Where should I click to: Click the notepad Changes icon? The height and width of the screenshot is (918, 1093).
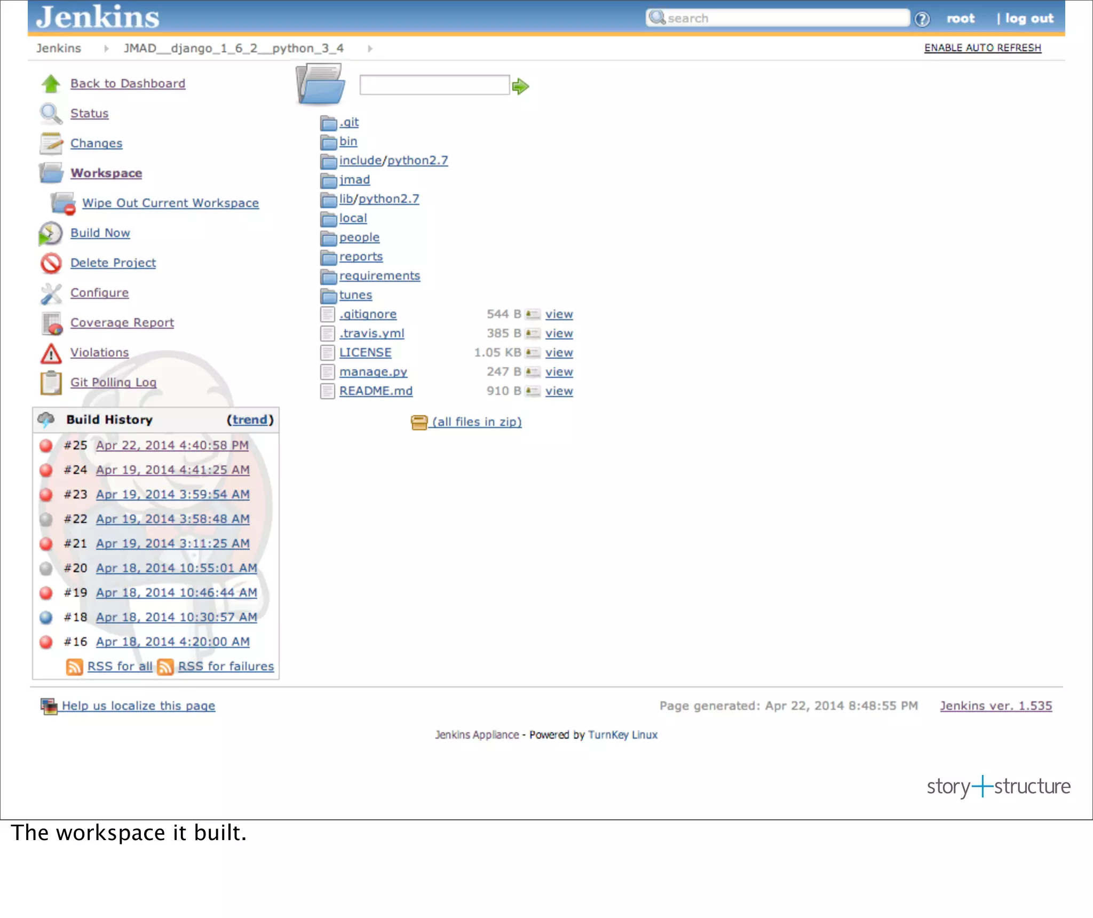click(x=51, y=144)
